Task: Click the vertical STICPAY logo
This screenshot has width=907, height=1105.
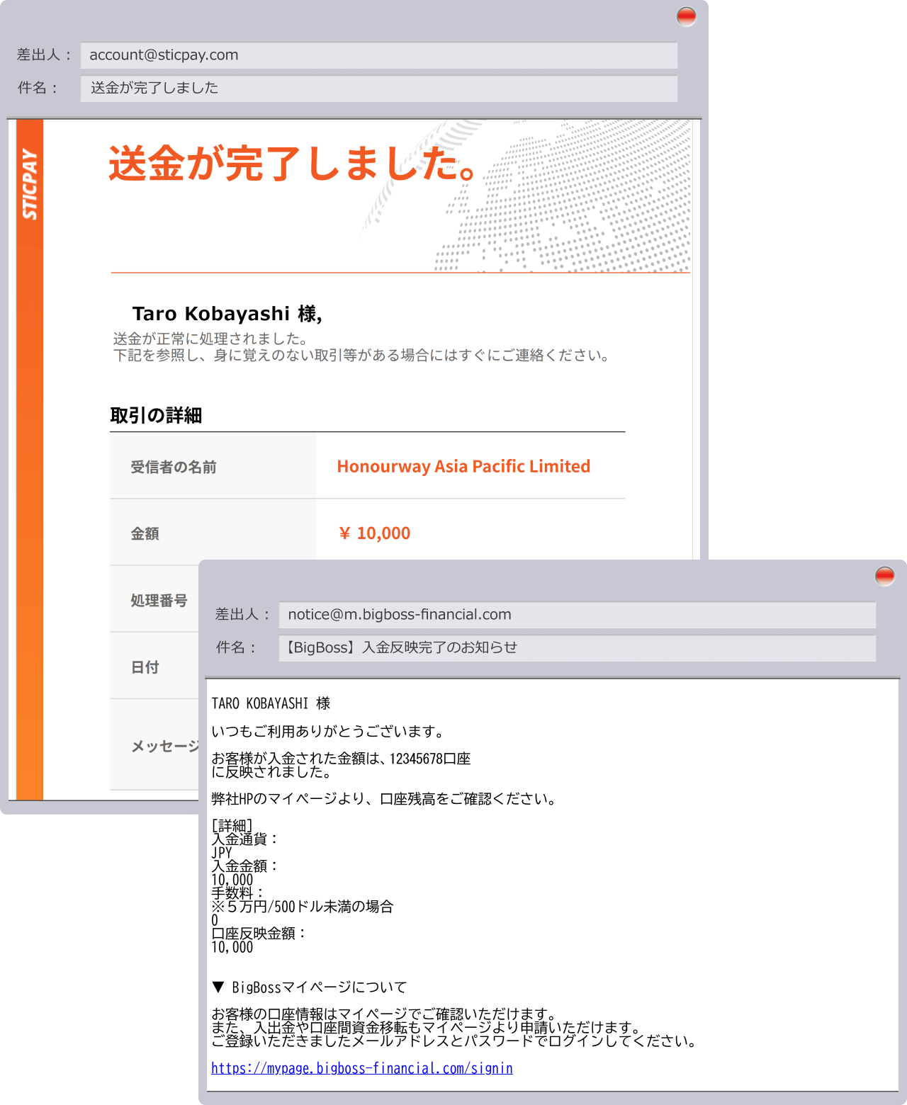Action: click(x=30, y=184)
